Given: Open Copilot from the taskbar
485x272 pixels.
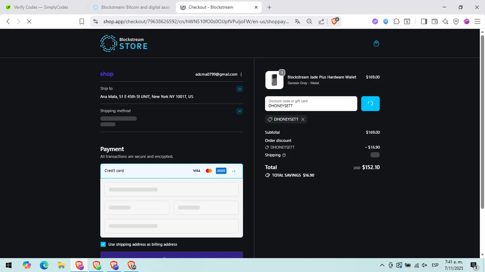Looking at the screenshot, I should point(27,265).
